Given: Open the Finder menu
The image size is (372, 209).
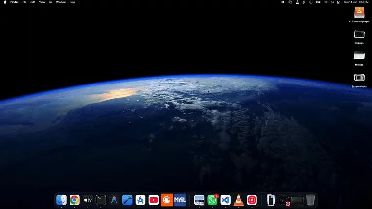Looking at the screenshot, I should [15, 2].
